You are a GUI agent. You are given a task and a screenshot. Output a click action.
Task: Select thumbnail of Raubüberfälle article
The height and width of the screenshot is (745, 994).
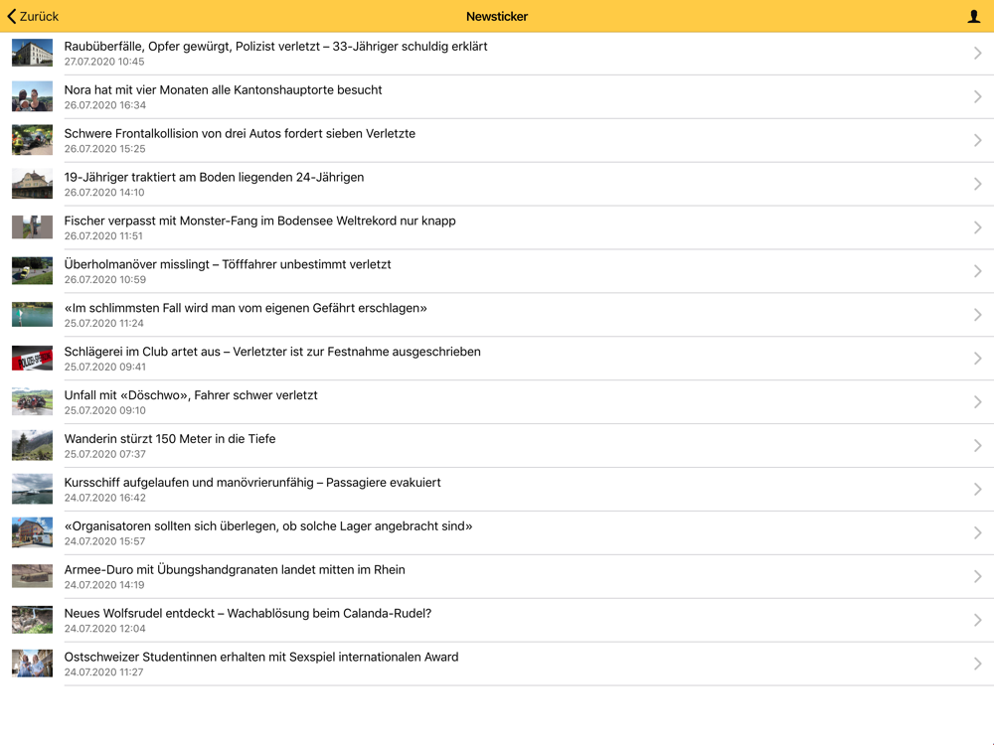[33, 54]
